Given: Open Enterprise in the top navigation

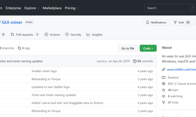Looking at the screenshot, I should 13,8.
